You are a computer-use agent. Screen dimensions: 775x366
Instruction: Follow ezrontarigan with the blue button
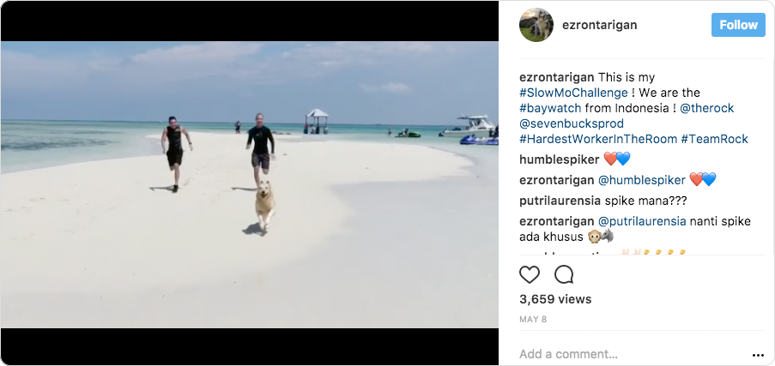738,25
